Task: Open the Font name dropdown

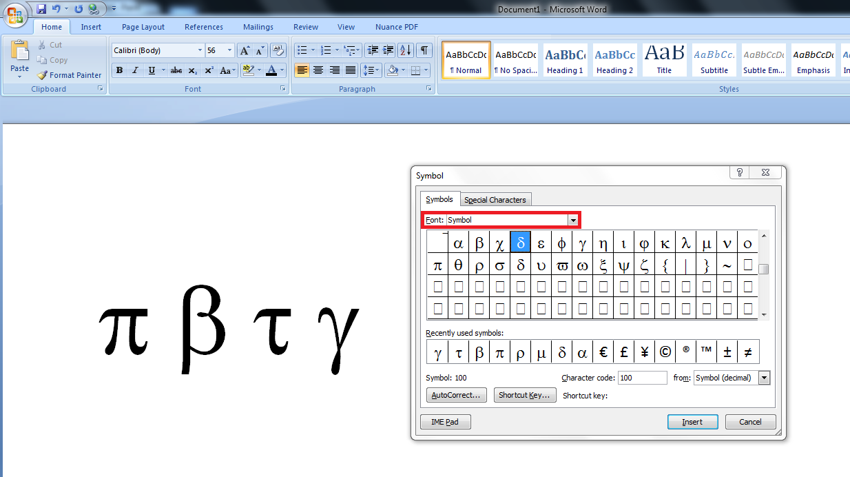Action: click(x=199, y=50)
